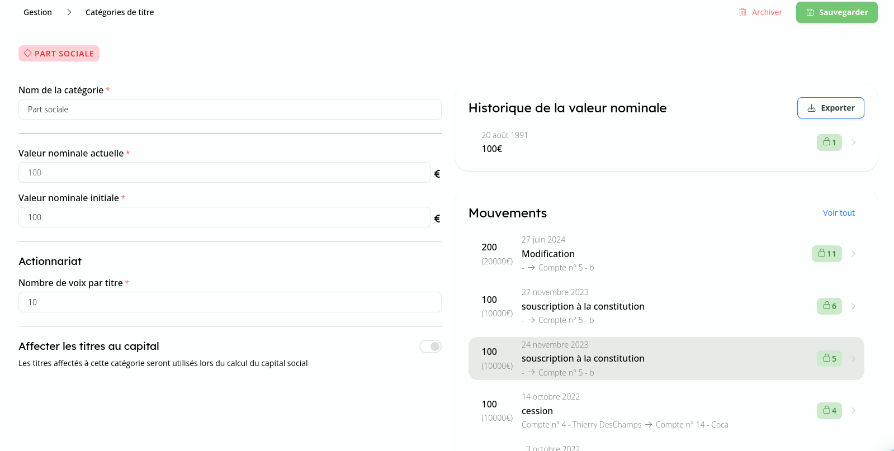Screen dimensions: 894x451
Task: Click the Exporter download button
Action: 830,108
